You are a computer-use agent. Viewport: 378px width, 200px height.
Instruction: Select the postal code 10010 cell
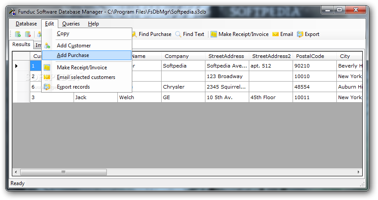tap(314, 76)
